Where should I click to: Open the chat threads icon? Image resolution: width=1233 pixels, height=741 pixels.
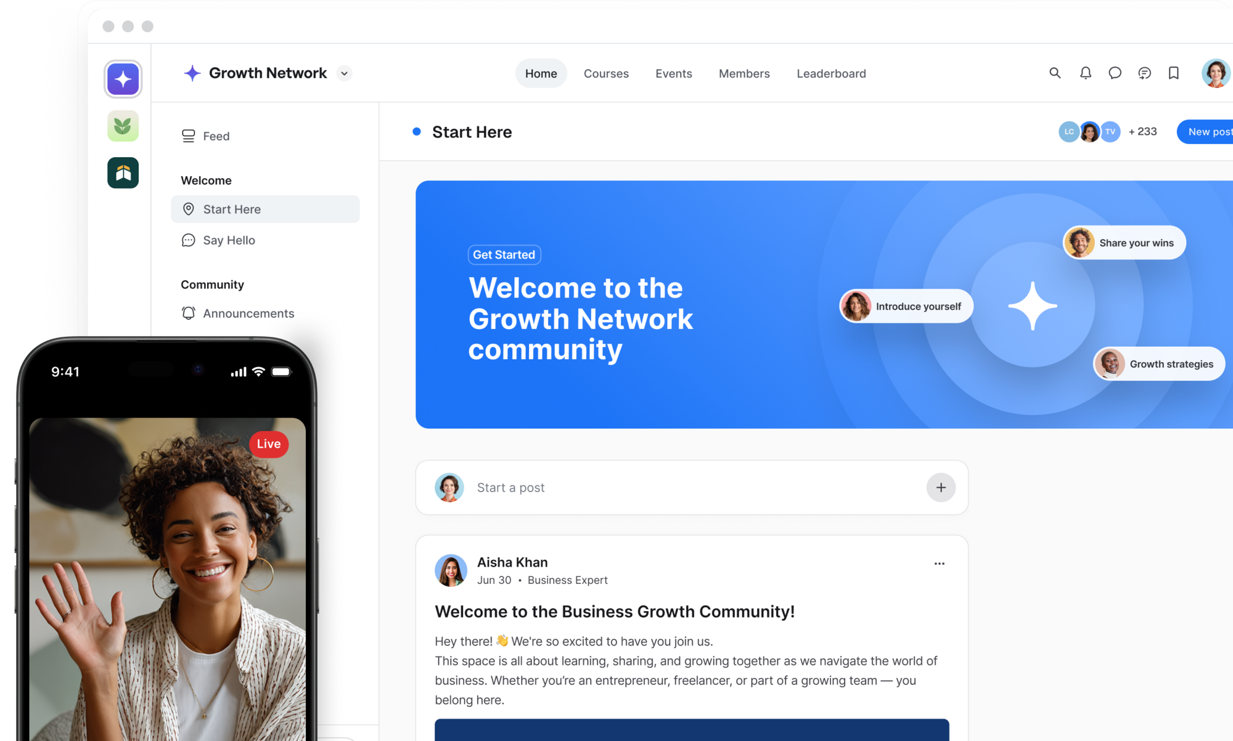(1144, 73)
